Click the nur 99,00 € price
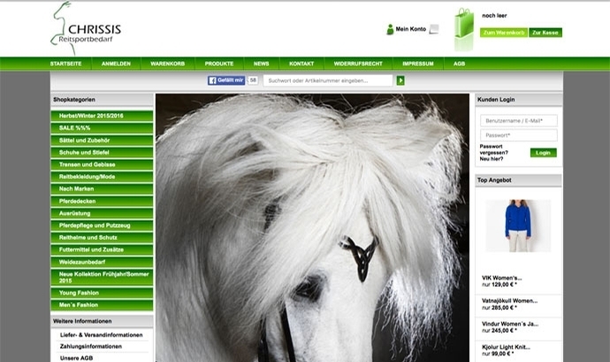The image size is (610, 362). click(x=498, y=354)
